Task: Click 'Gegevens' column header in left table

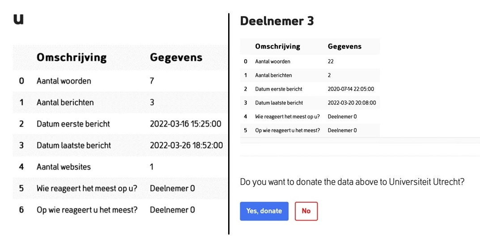Action: 176,58
